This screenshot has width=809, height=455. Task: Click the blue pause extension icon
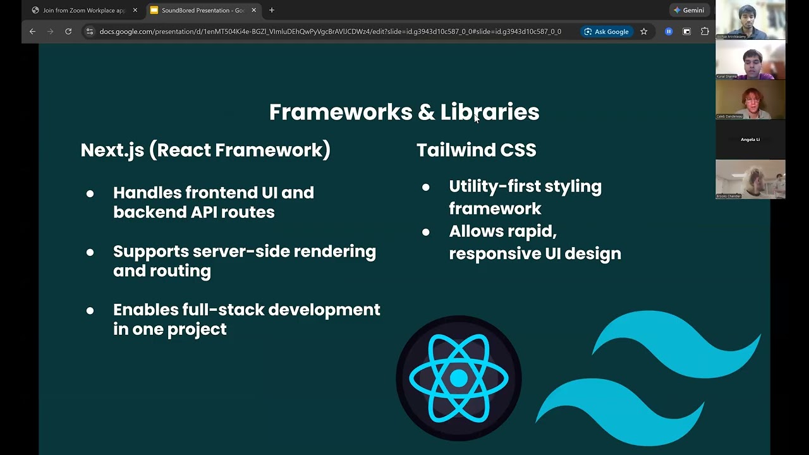669,32
